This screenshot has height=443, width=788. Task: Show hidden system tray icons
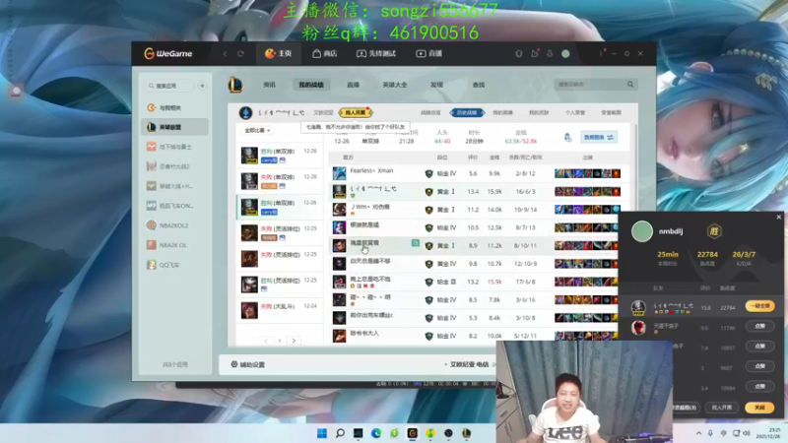pos(698,433)
